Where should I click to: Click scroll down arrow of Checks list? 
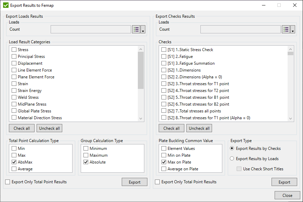point(290,119)
